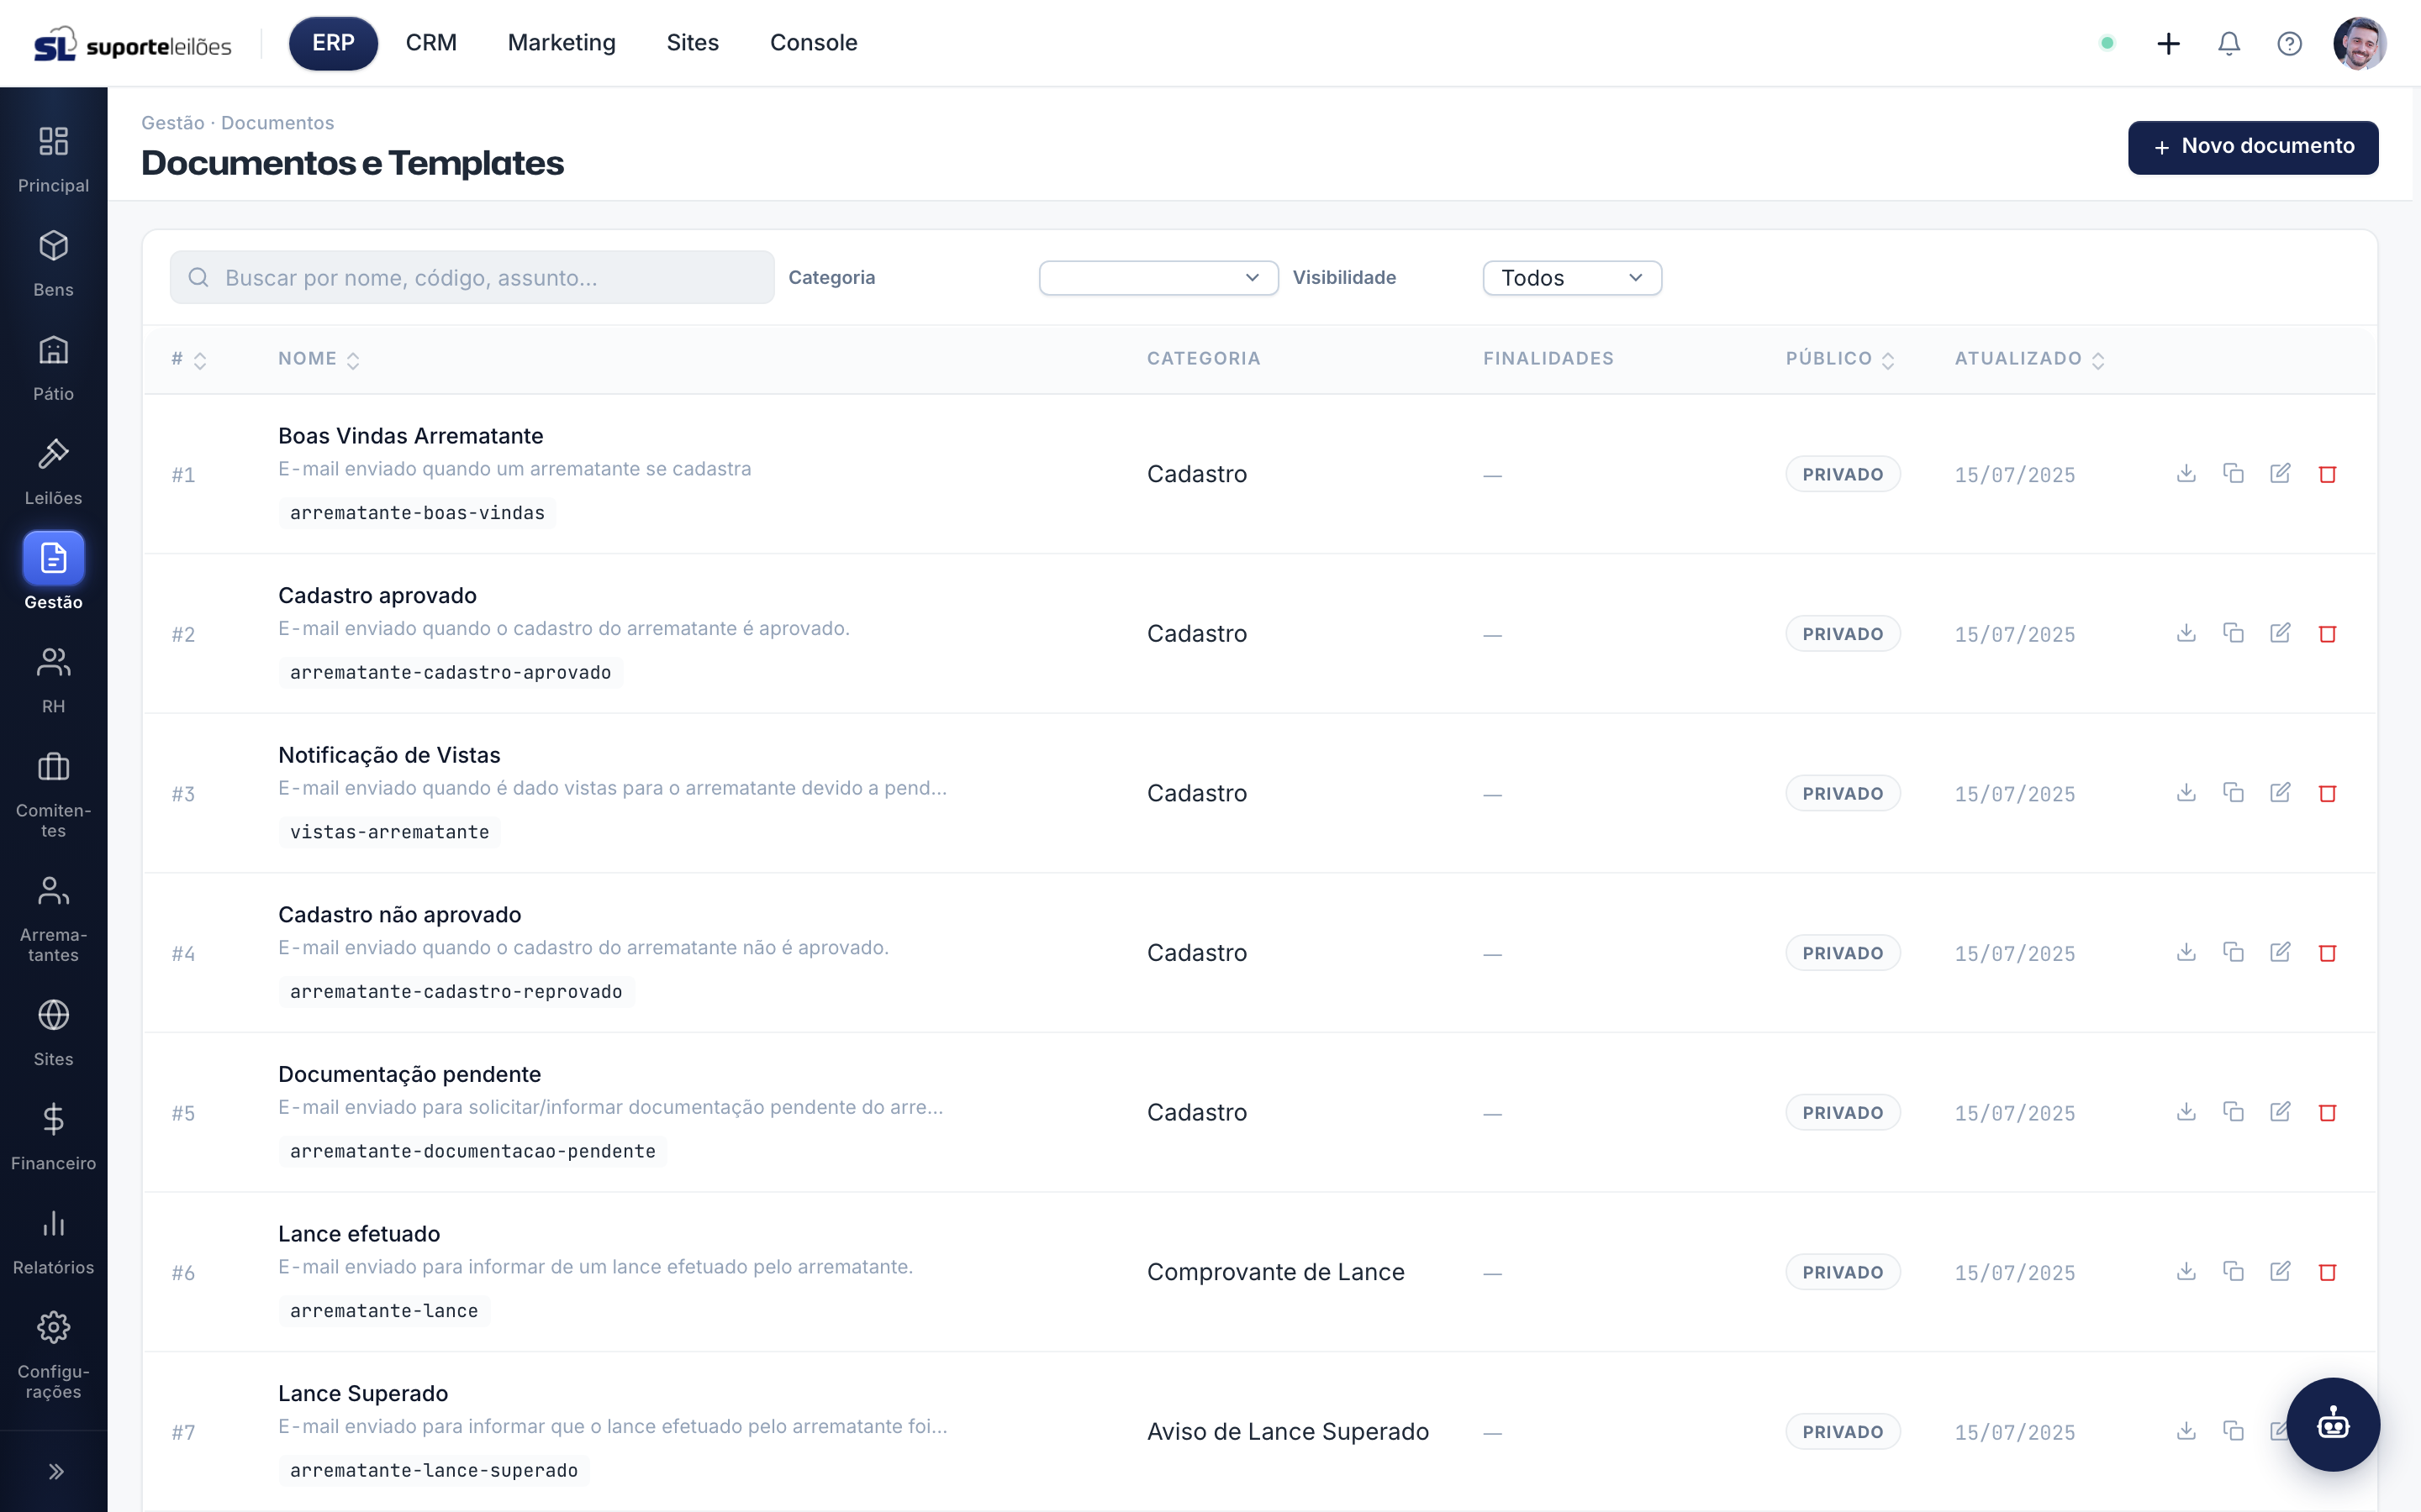
Task: Edit Boas Vindas Arrematante document
Action: [2280, 474]
